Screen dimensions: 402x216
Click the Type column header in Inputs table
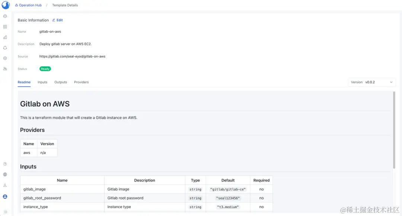point(195,180)
